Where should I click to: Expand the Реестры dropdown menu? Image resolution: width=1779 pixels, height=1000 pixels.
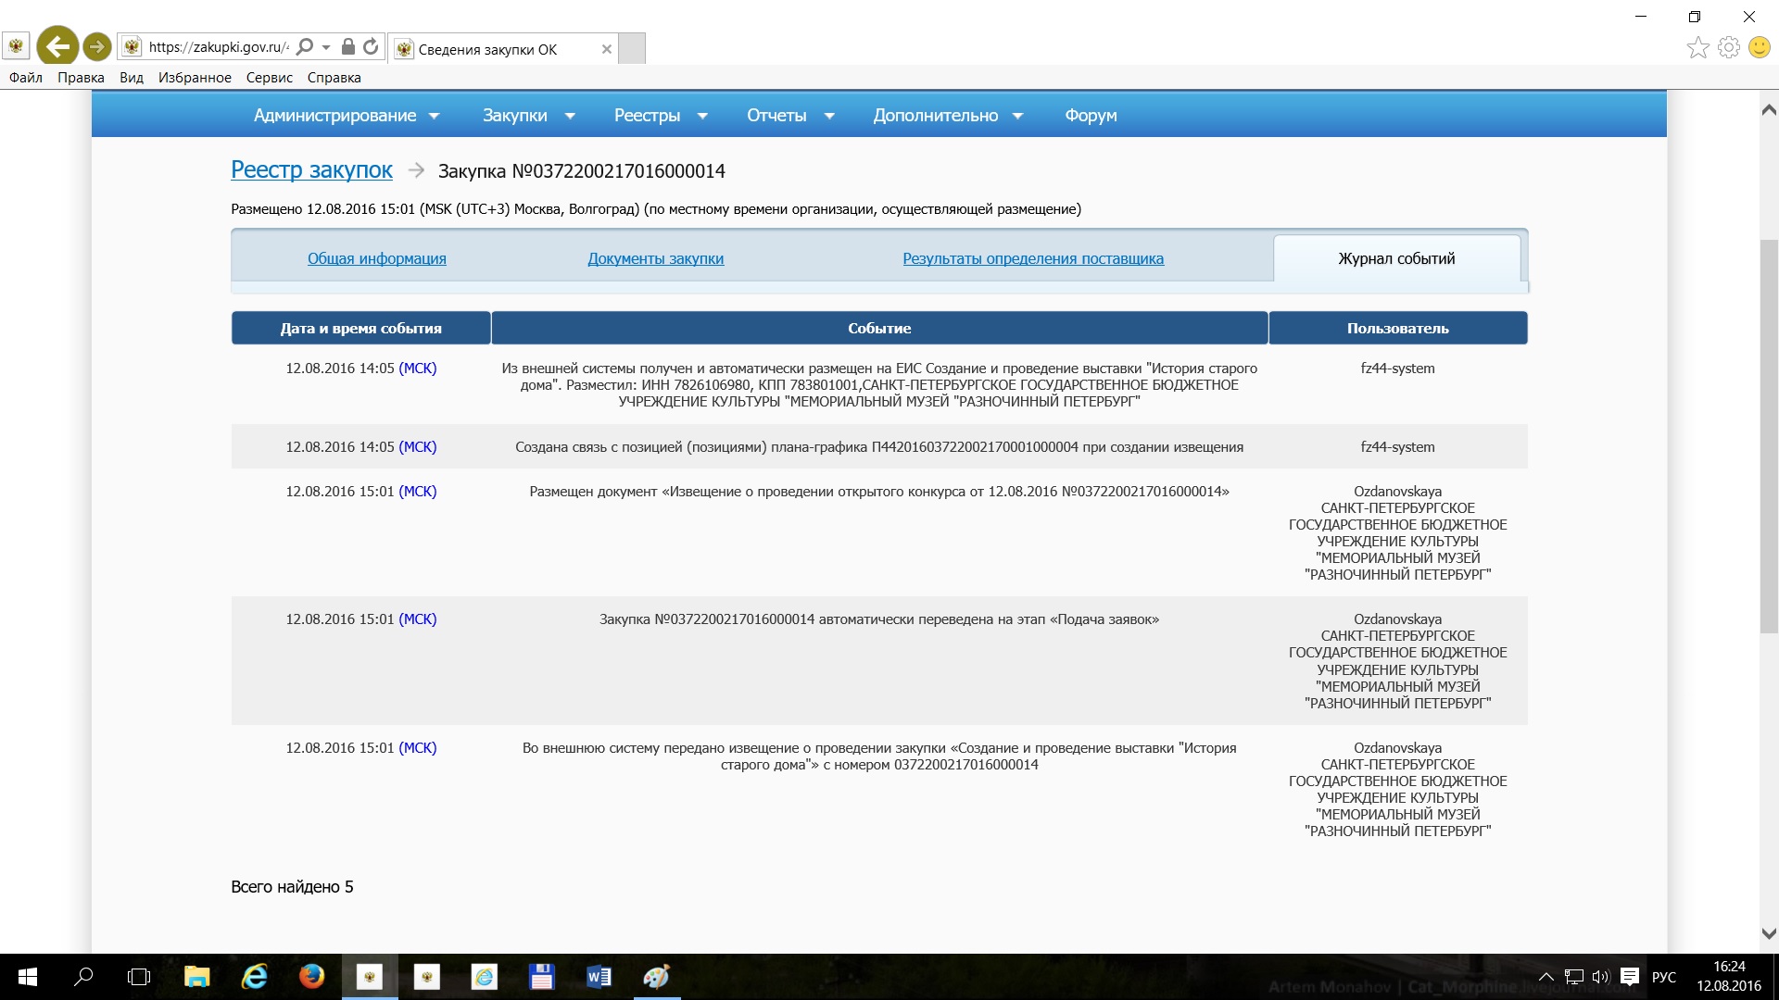coord(661,116)
